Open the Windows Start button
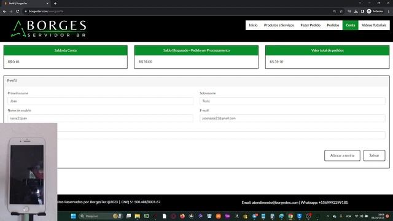Viewport: 393px width, 221px height. tap(73, 216)
